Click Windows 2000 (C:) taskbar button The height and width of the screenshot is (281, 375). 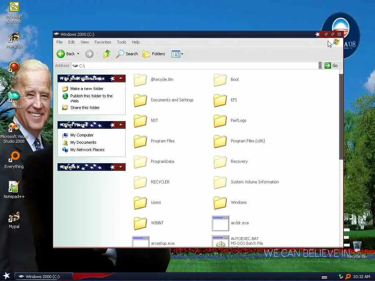(43, 277)
